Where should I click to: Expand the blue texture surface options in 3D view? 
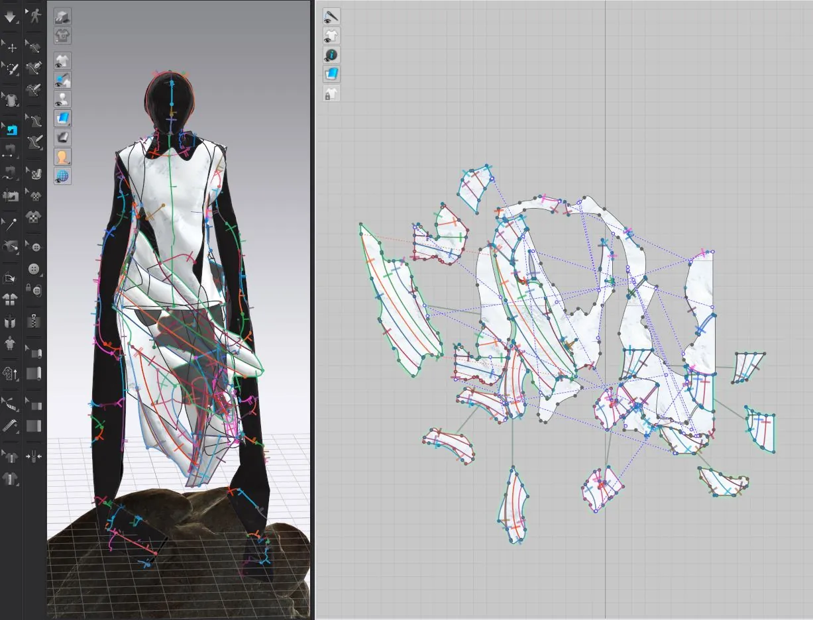pyautogui.click(x=62, y=119)
